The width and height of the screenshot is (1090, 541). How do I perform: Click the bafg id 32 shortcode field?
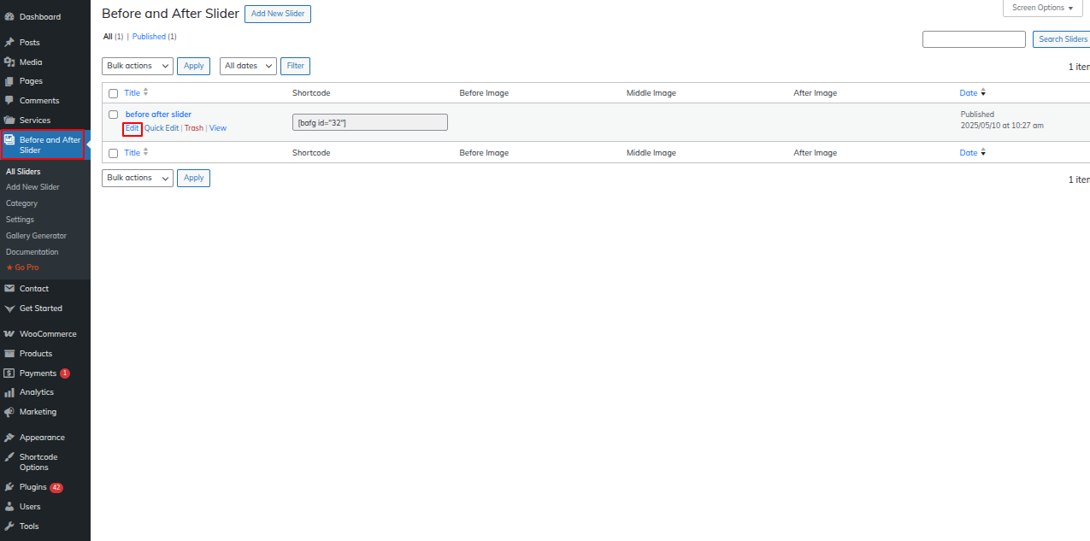click(370, 122)
